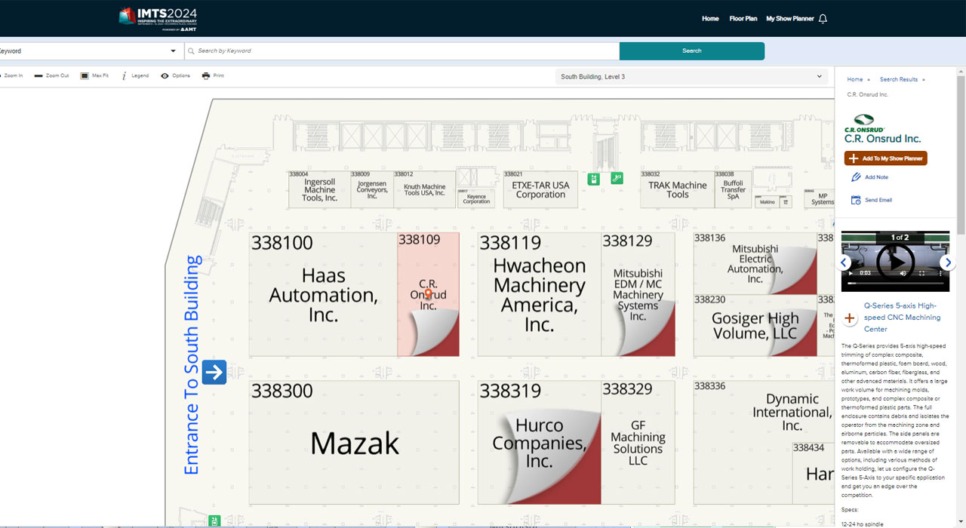Open the Home menu item
The width and height of the screenshot is (966, 528).
[710, 19]
